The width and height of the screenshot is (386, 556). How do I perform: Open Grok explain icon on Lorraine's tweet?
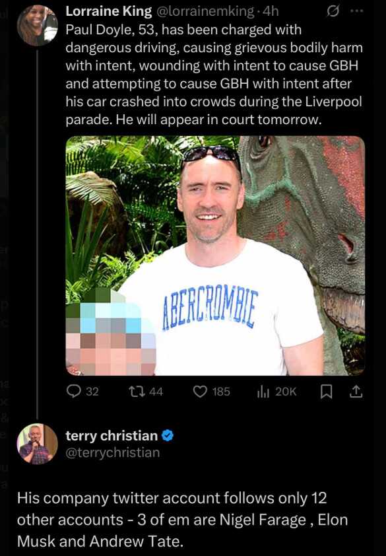coord(332,12)
